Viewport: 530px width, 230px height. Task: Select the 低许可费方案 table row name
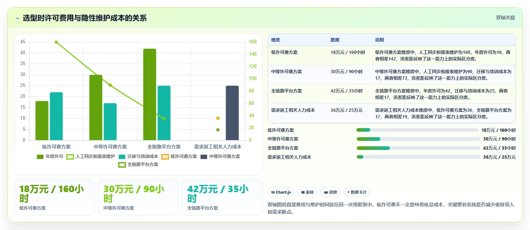[284, 52]
